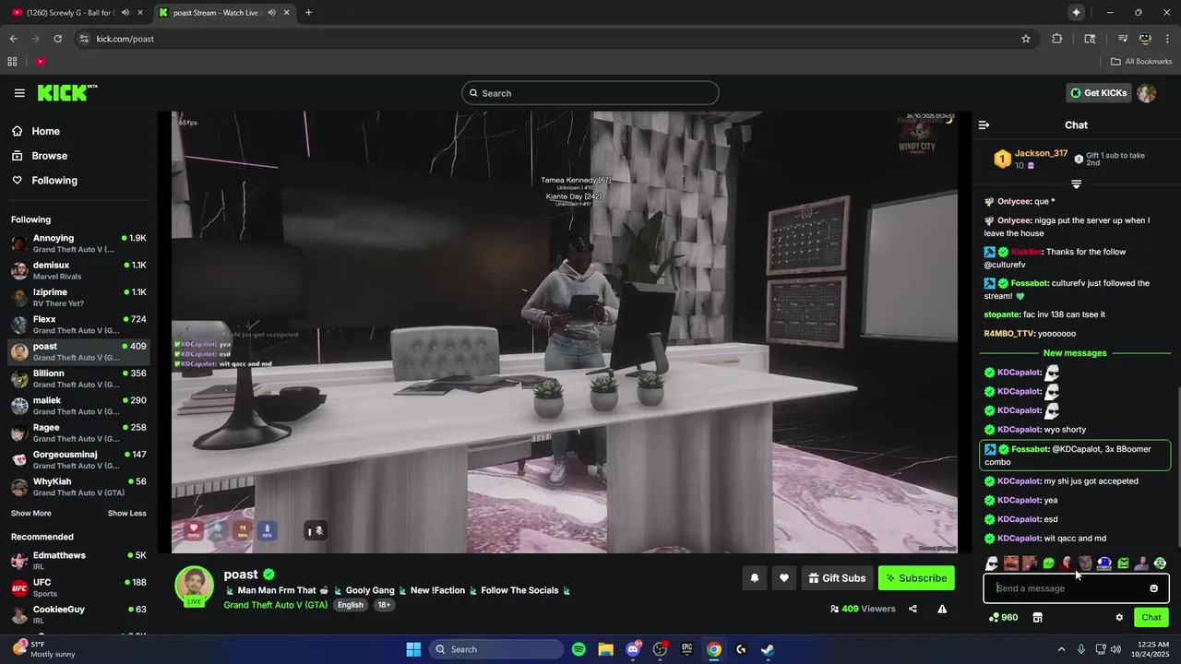The height and width of the screenshot is (664, 1181).
Task: Open Windows Start menu
Action: pos(413,649)
